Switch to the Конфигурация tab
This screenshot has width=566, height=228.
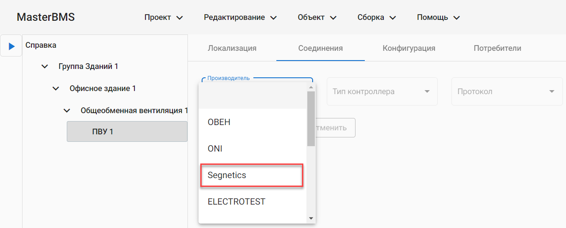[409, 49]
